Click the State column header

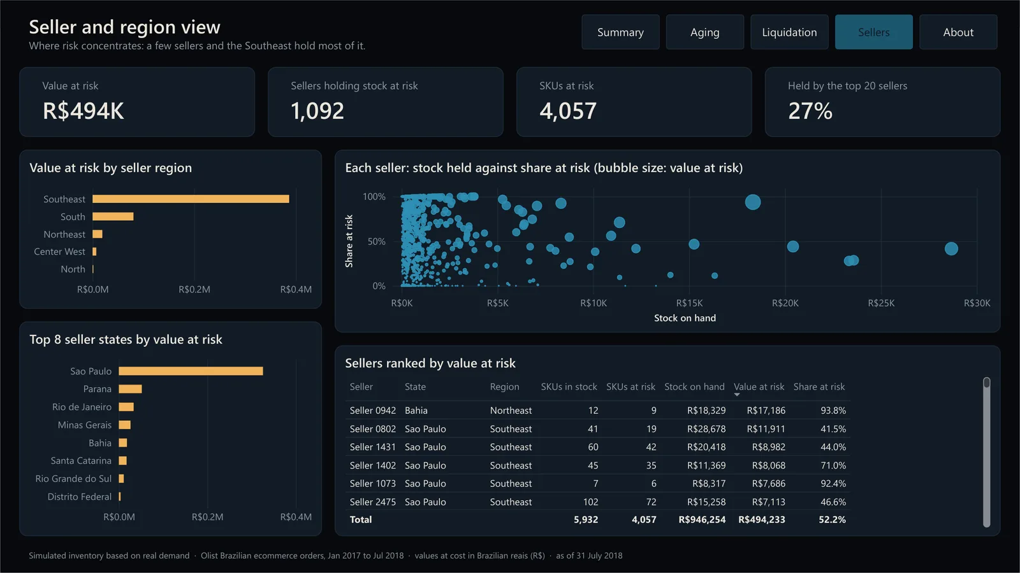pyautogui.click(x=415, y=386)
